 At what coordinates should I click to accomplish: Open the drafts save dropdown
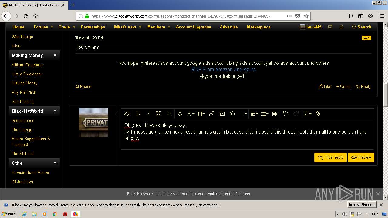(307, 114)
